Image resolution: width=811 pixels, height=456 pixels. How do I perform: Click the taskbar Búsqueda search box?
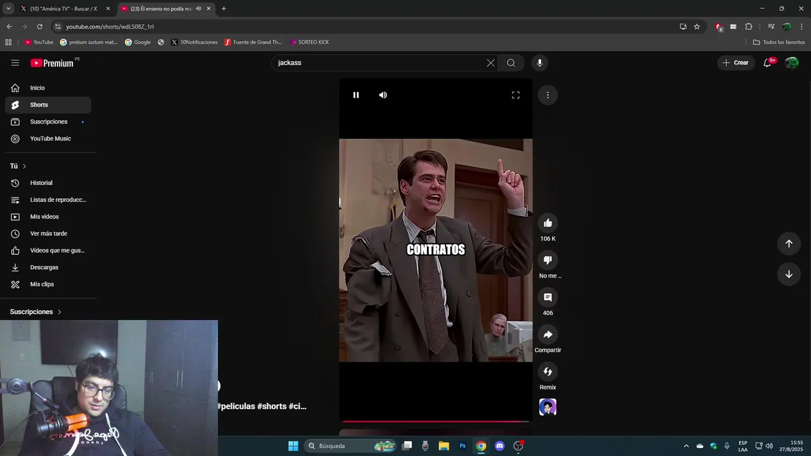(351, 446)
